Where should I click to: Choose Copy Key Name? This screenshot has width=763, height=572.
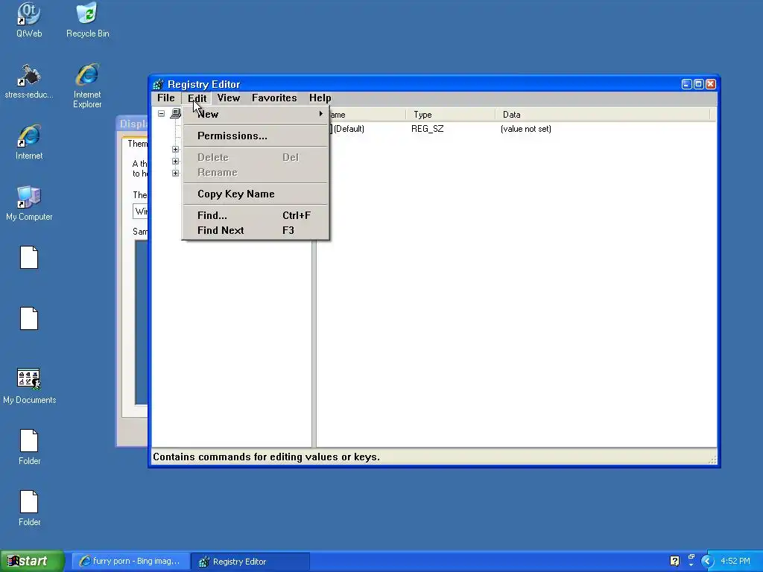[x=256, y=194]
